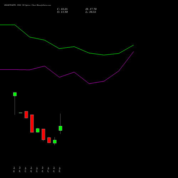Click the open value O: 11.80
The width and height of the screenshot is (178, 178).
click(x=62, y=12)
